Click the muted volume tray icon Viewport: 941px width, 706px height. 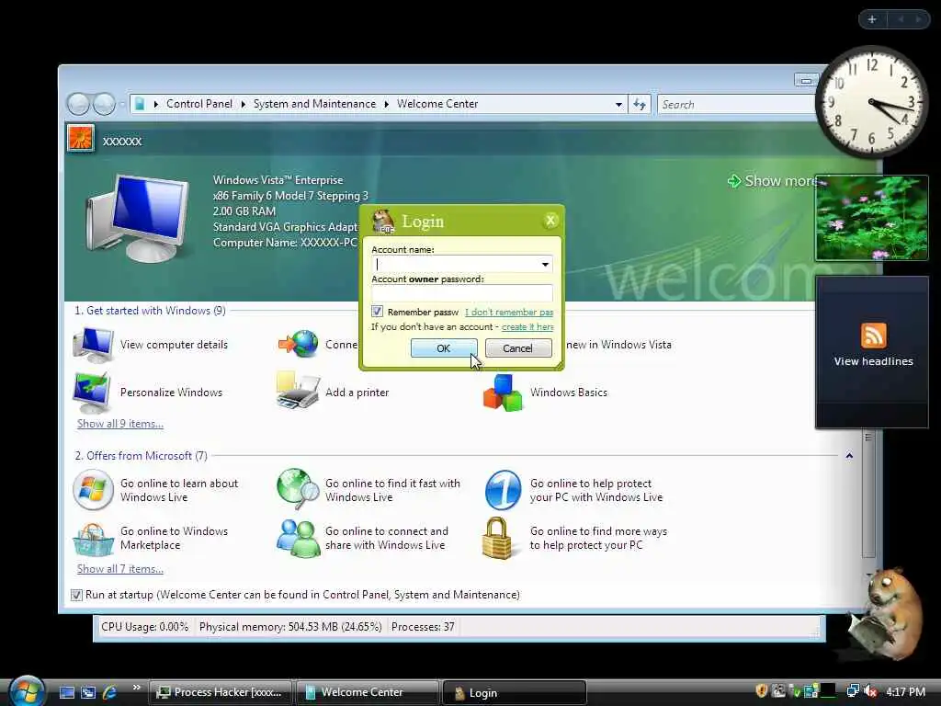[x=870, y=691]
